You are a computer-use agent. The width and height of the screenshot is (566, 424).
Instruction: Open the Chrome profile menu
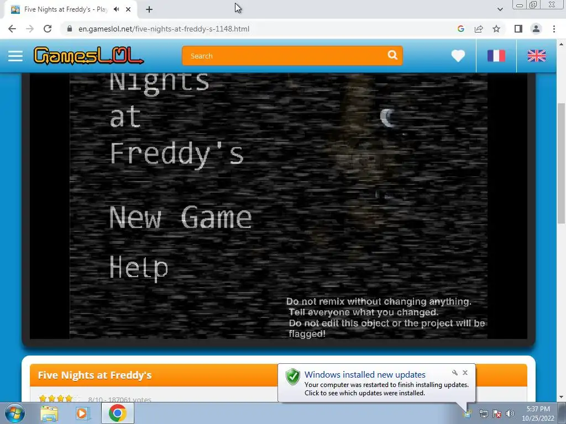pyautogui.click(x=536, y=29)
